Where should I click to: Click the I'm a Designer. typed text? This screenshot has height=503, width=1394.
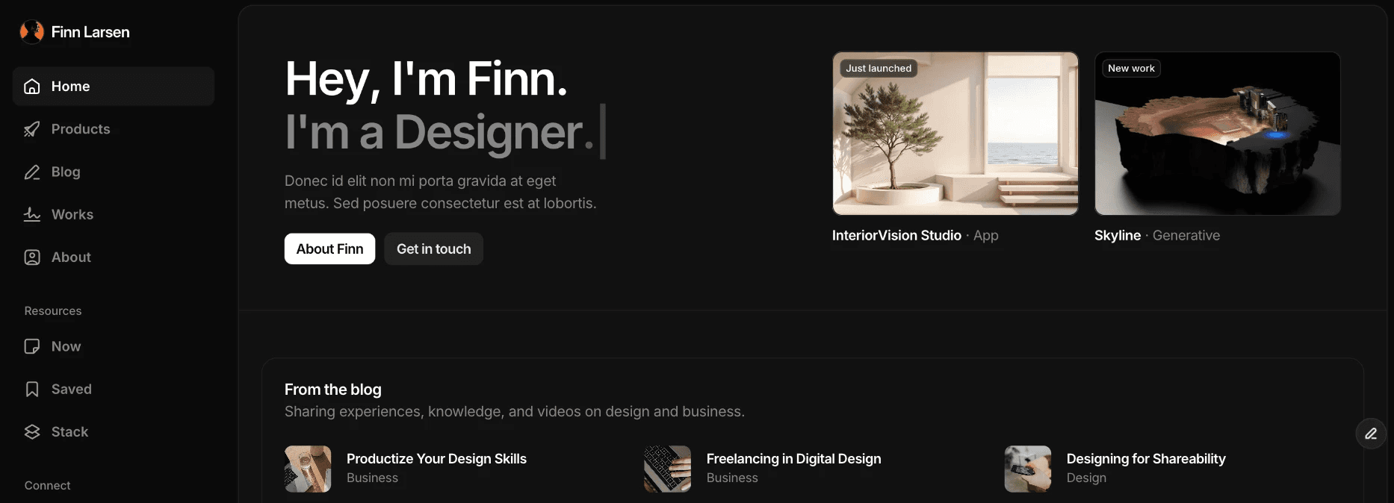point(439,133)
